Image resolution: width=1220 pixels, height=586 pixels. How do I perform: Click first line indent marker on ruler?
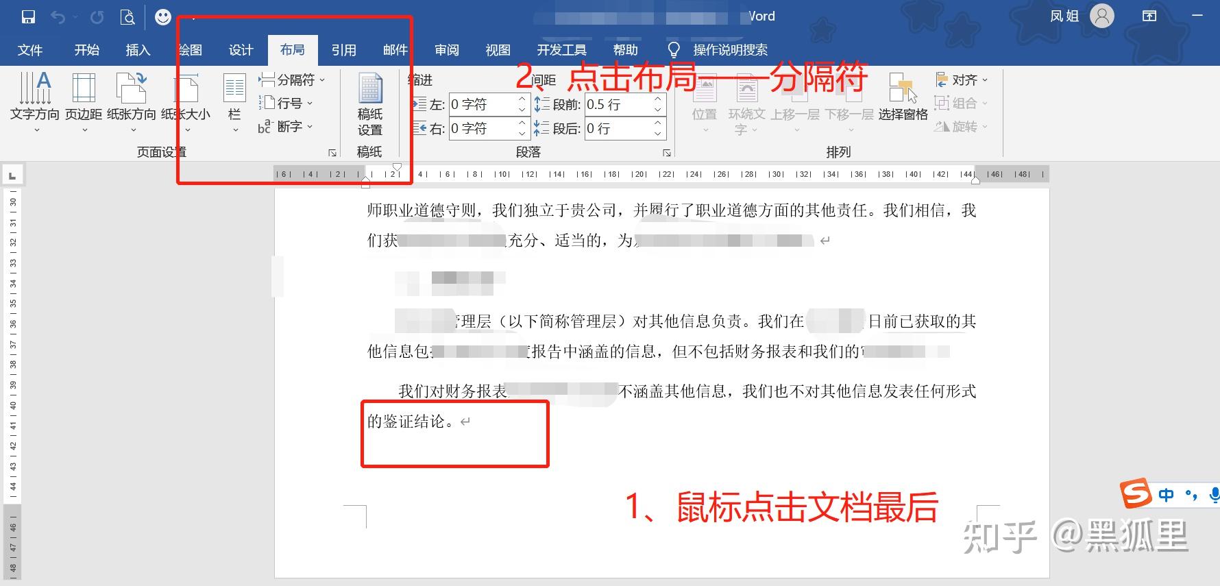(398, 167)
